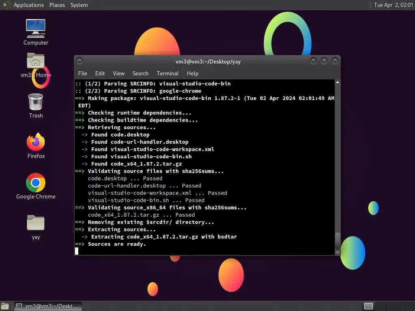The image size is (415, 311).
Task: Click the MATE logo icon in the top panel
Action: (6, 5)
